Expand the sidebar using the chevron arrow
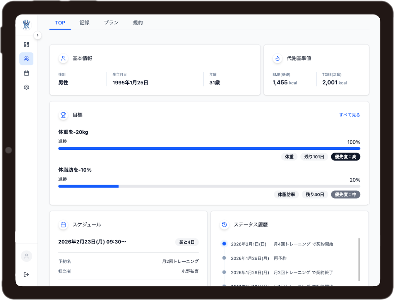 tap(38, 35)
